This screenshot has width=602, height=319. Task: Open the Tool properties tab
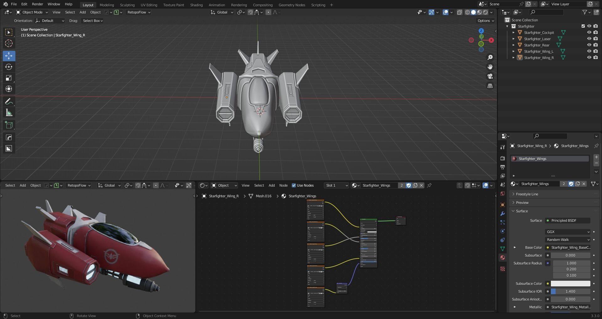503,147
